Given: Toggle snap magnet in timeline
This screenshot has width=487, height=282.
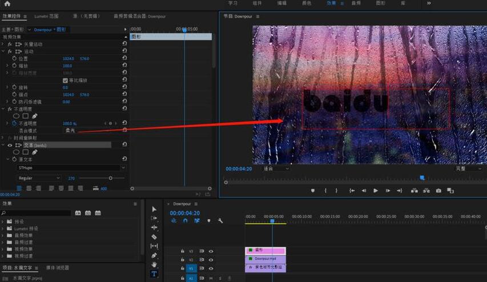Looking at the screenshot, I should (186, 221).
